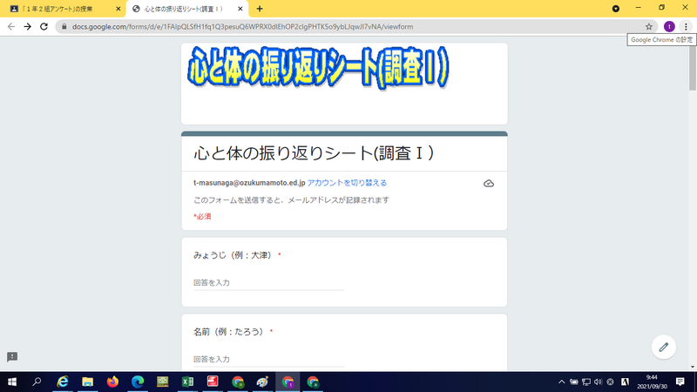
Task: Open Excel from the taskbar
Action: click(187, 382)
